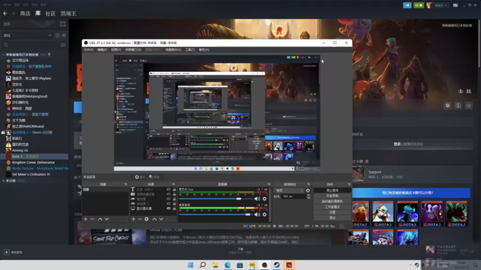This screenshot has height=270, width=481.
Task: Move source down arrow in OBS sources panel
Action: pos(161,219)
